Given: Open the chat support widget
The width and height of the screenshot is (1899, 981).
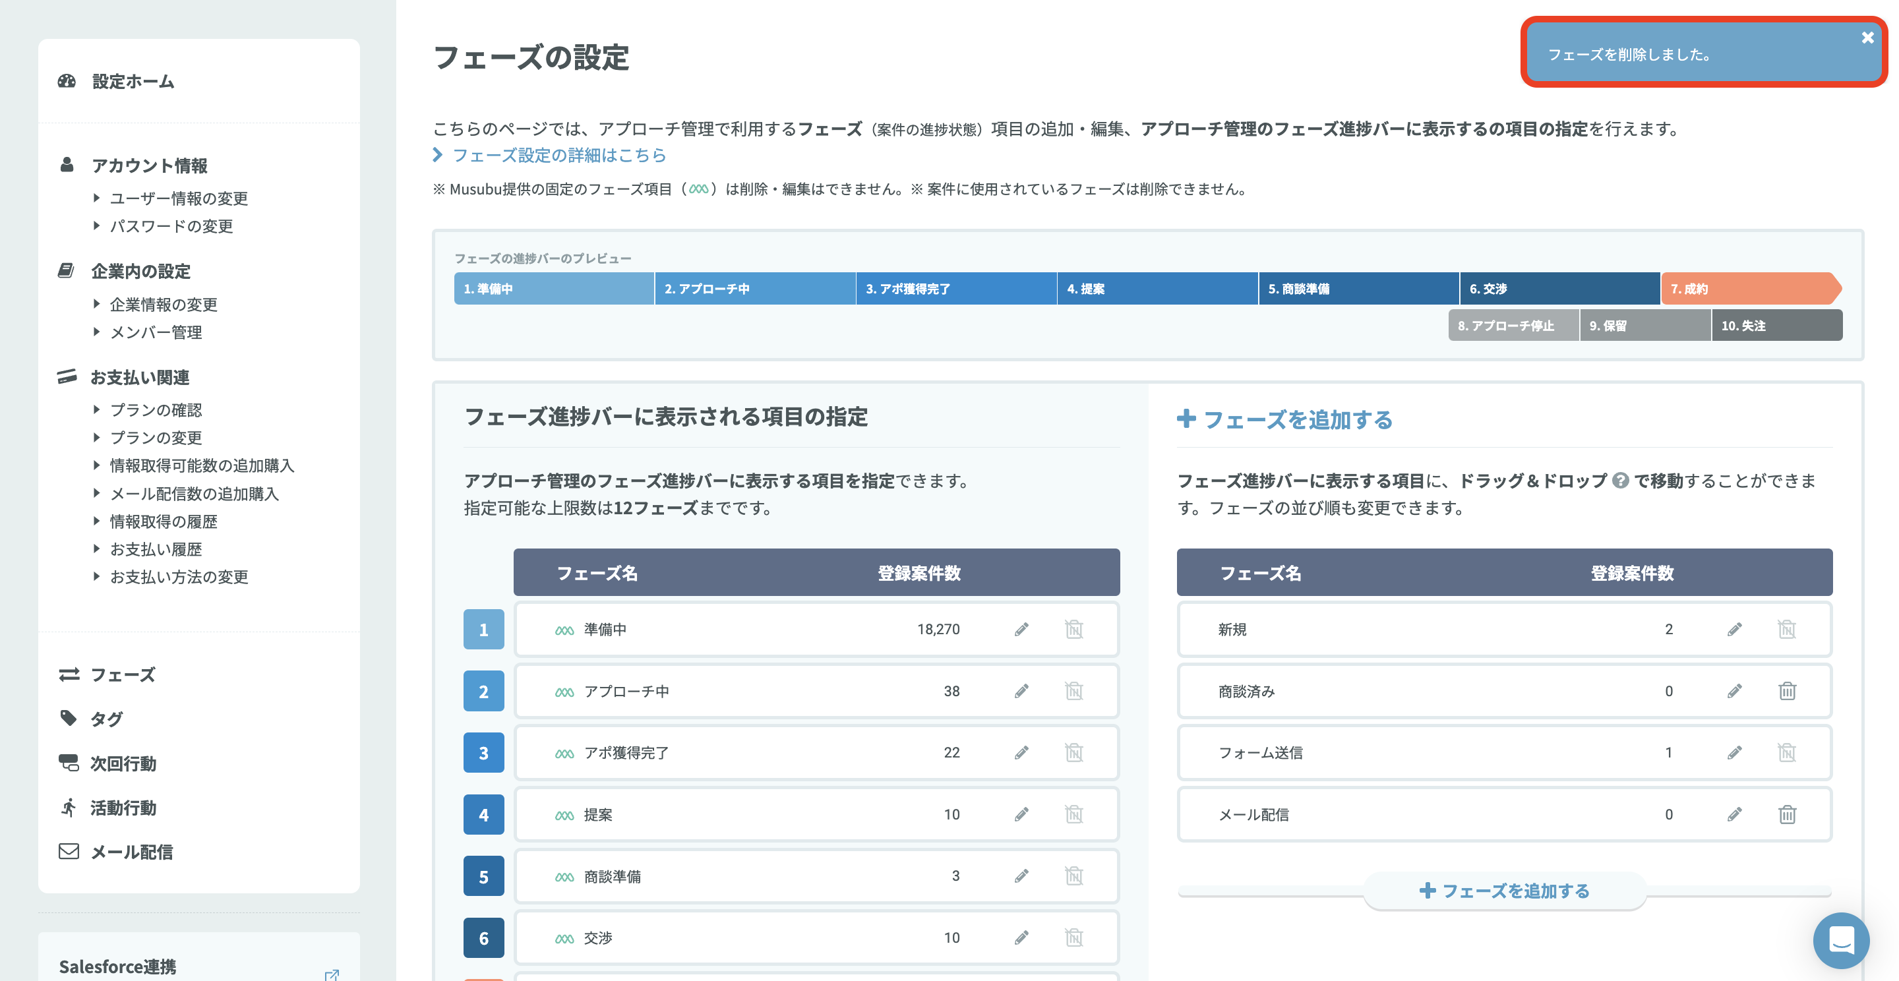Looking at the screenshot, I should coord(1841,941).
